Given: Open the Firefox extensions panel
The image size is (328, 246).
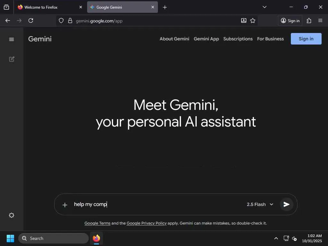Looking at the screenshot, I should tap(309, 20).
